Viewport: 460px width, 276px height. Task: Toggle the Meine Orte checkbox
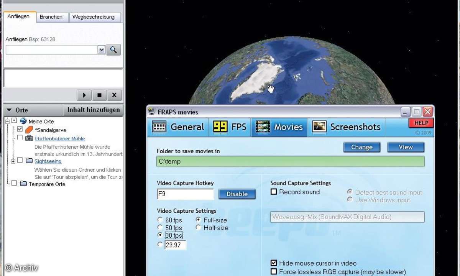[14, 121]
